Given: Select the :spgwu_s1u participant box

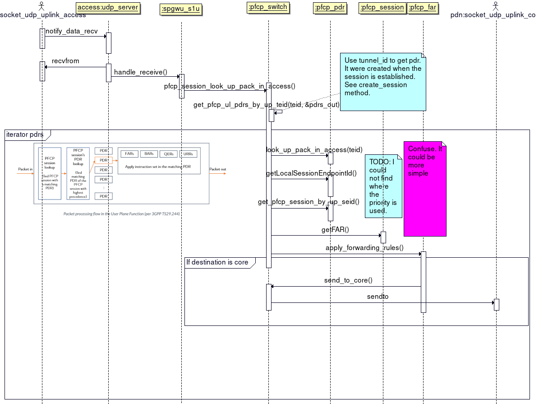Looking at the screenshot, I should click(x=181, y=9).
